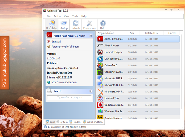
Task: Click the Install and trace button
Action: pyautogui.click(x=93, y=122)
